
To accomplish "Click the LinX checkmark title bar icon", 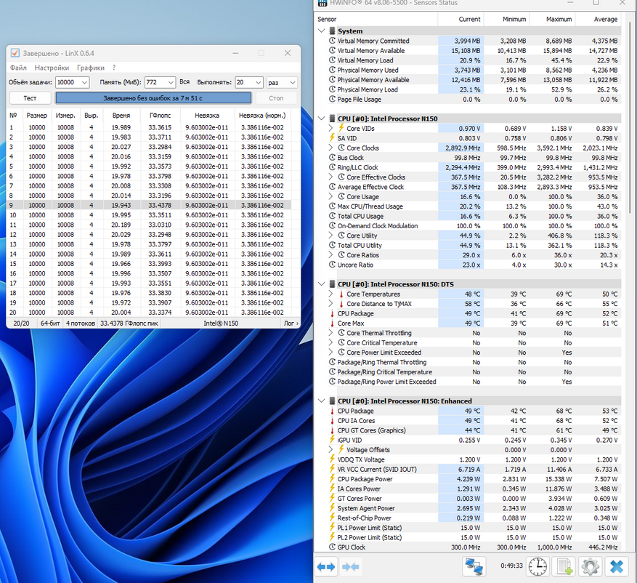I will (x=15, y=53).
